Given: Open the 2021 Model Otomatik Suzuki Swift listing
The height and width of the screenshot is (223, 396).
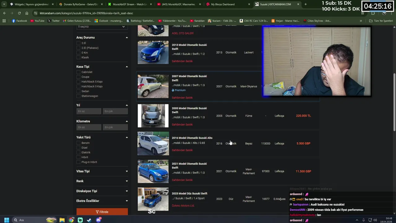Looking at the screenshot, I should click(x=189, y=166).
